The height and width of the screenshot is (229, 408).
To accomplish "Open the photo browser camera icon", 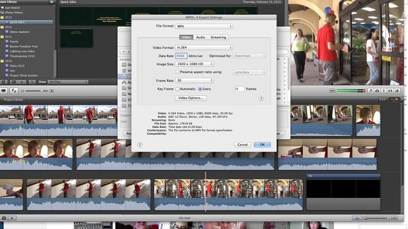I will point(377,90).
